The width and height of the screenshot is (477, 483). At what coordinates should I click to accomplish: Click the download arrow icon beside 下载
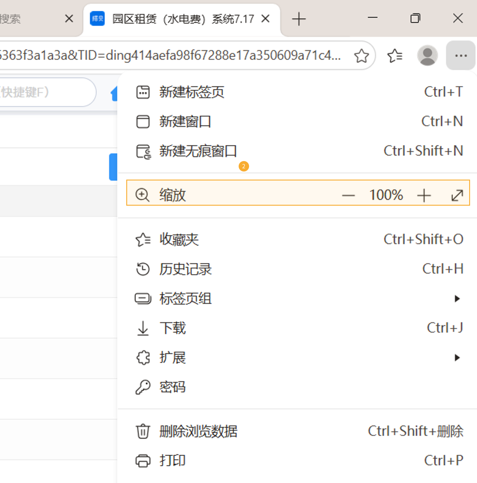click(x=143, y=328)
